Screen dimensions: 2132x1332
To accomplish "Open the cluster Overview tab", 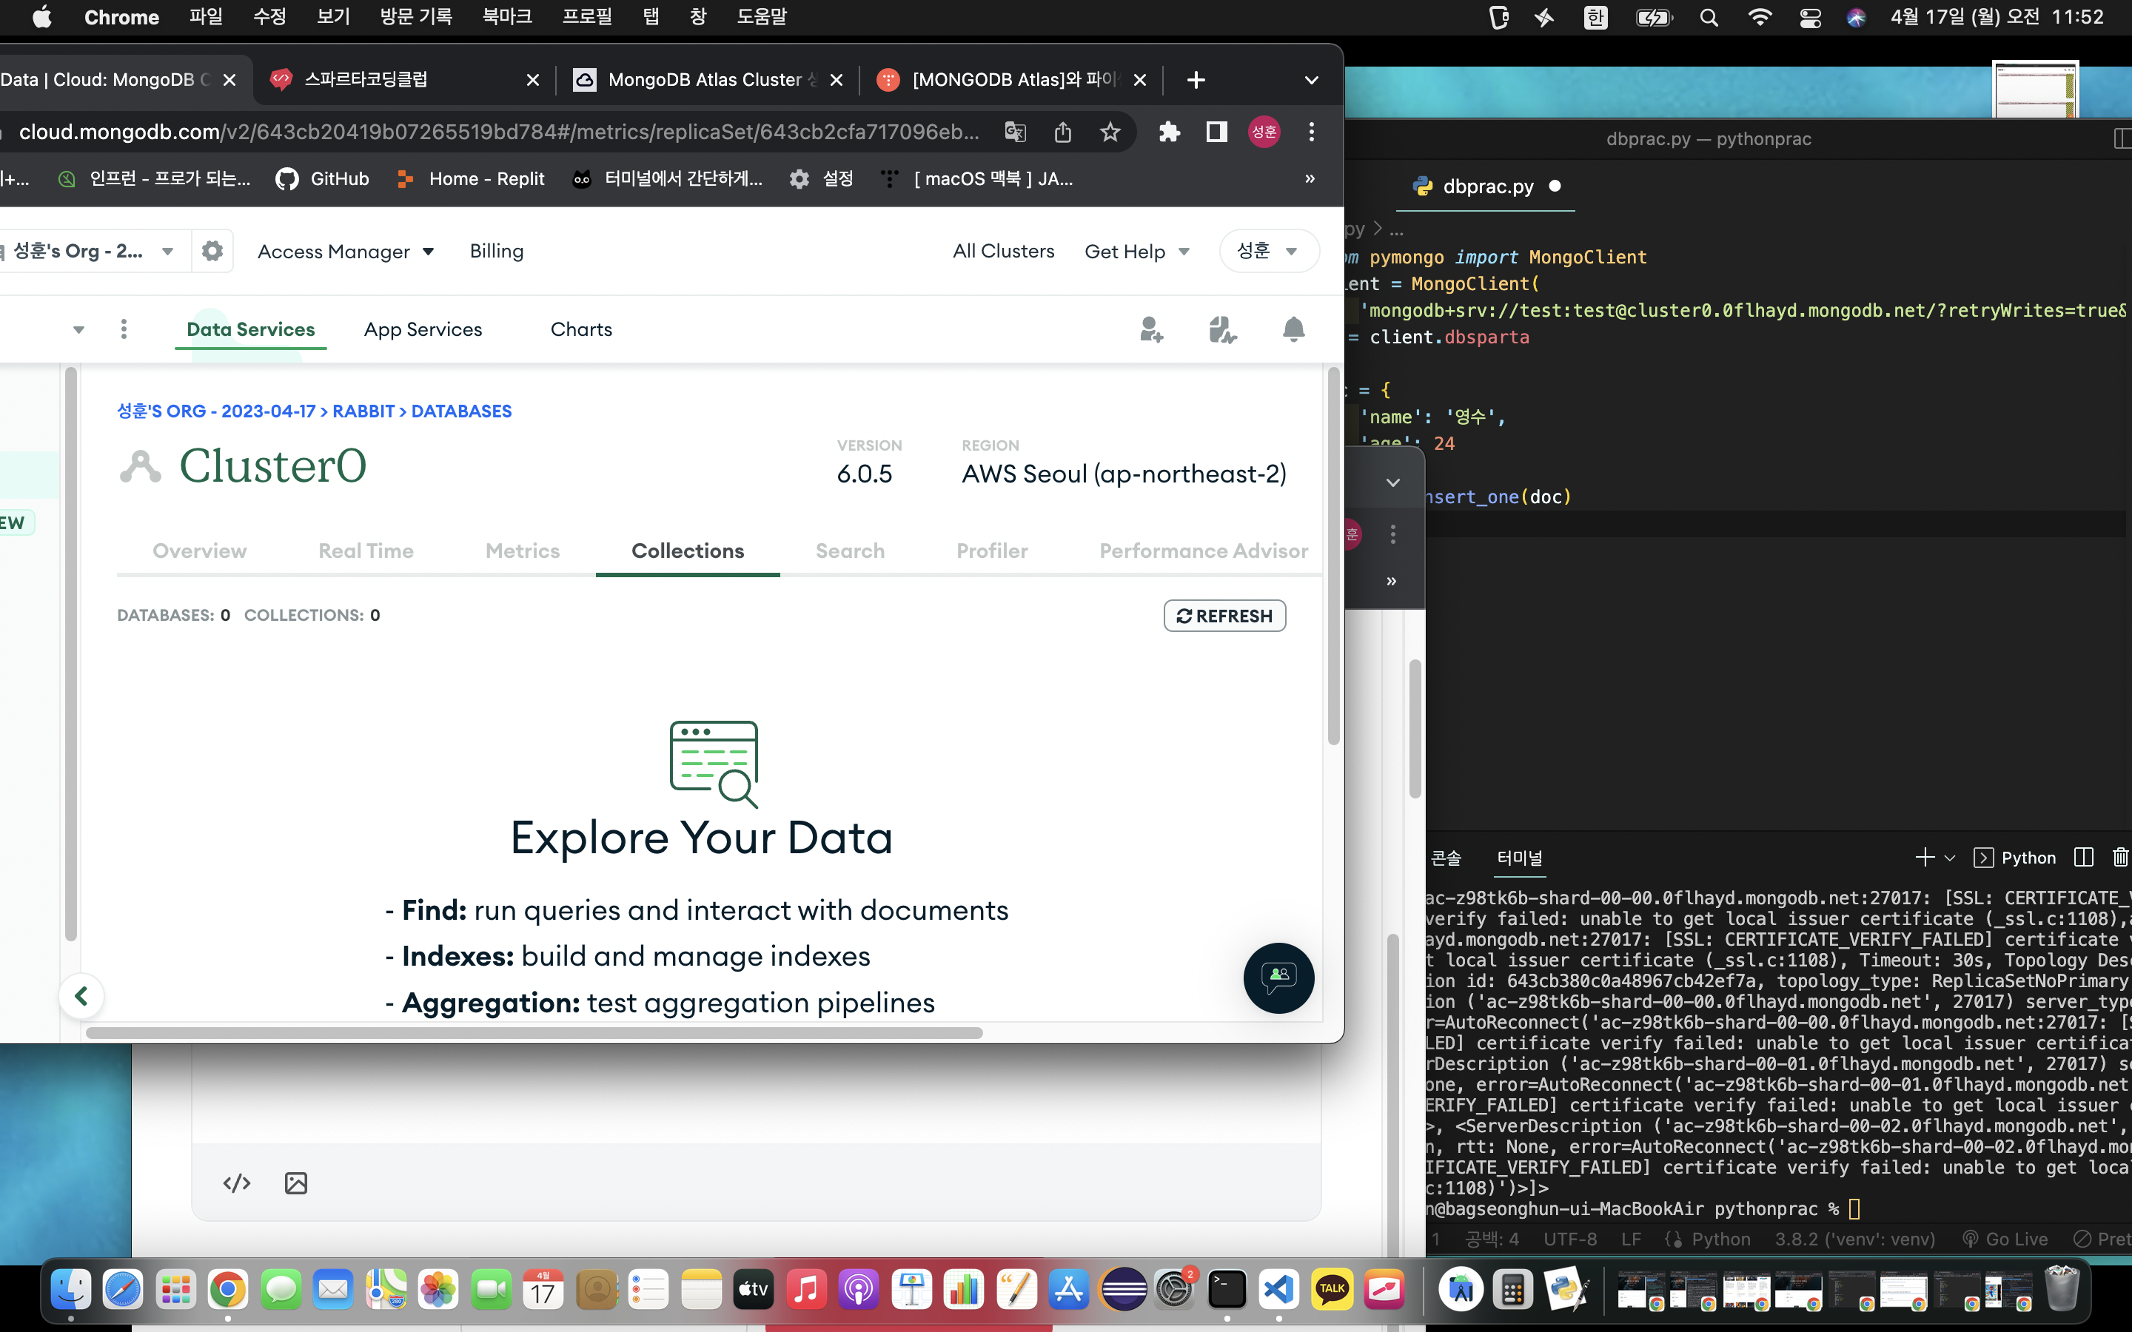I will [199, 551].
